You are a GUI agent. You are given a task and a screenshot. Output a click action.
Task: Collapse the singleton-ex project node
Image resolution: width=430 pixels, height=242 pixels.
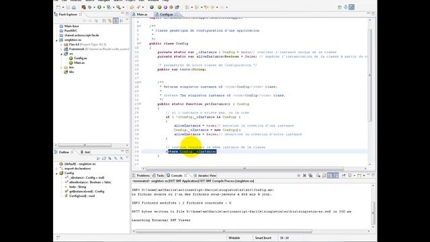56,40
